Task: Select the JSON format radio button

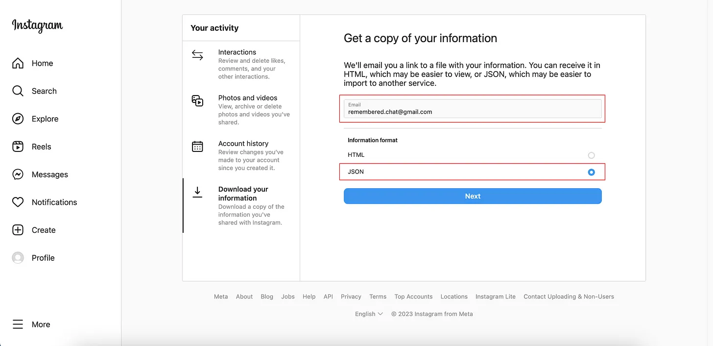Action: tap(591, 172)
